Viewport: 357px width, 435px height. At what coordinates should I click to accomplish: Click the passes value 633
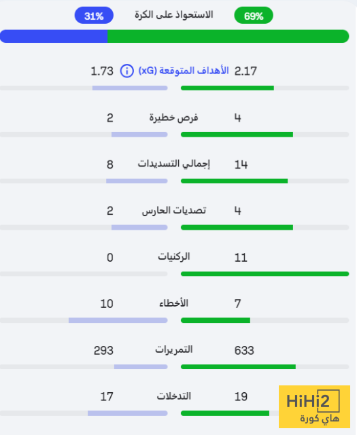(x=244, y=351)
